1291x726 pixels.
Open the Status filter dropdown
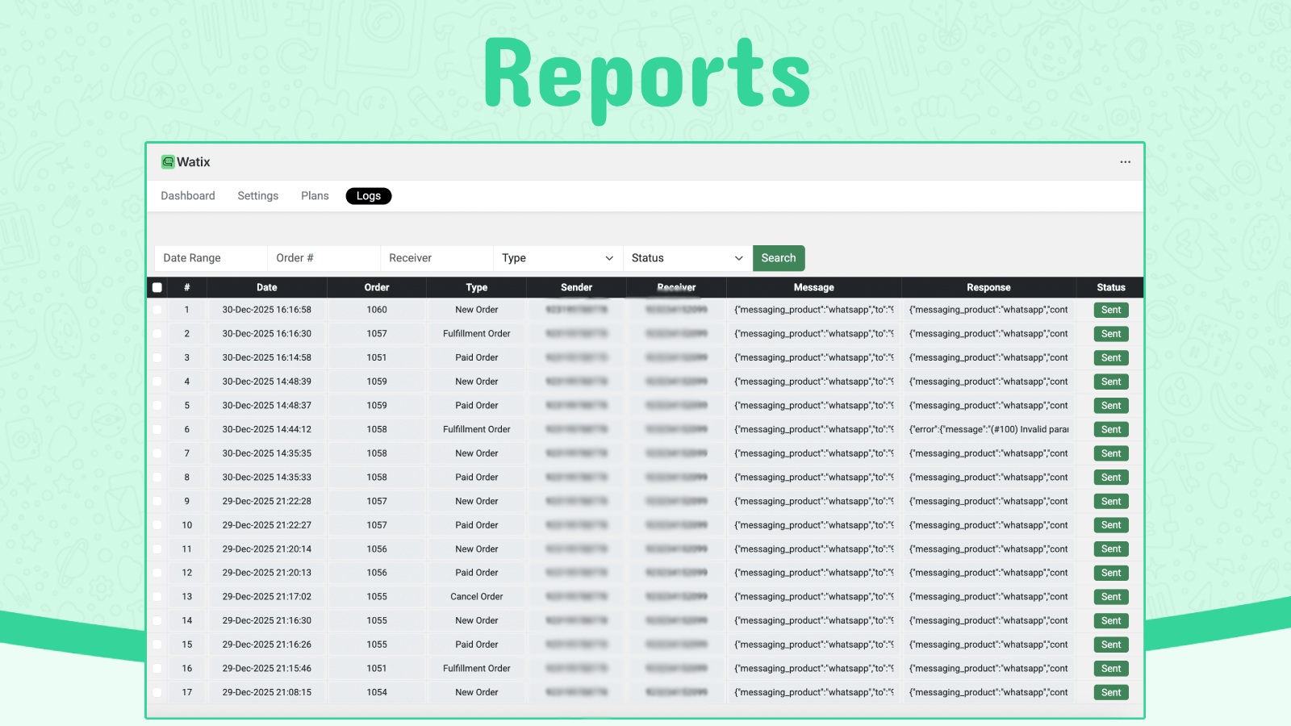coord(685,258)
